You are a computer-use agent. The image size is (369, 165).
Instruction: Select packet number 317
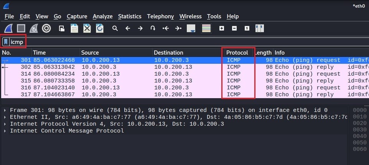pyautogui.click(x=185, y=94)
